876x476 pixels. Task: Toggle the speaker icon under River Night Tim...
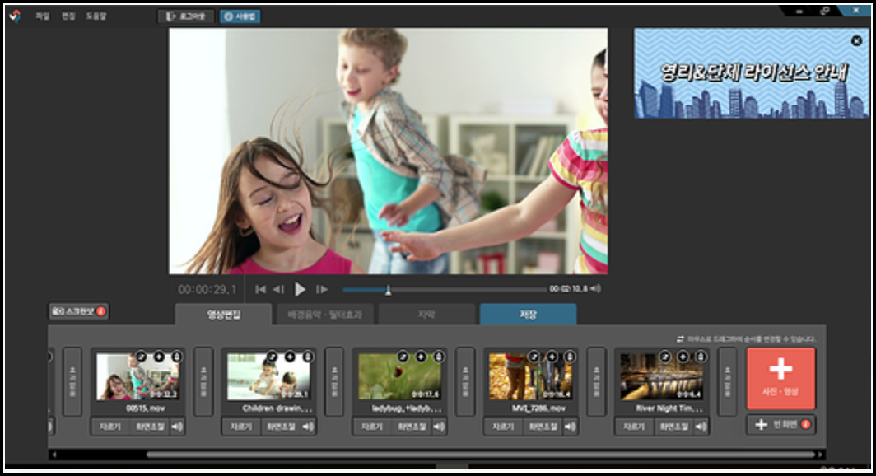[x=701, y=427]
